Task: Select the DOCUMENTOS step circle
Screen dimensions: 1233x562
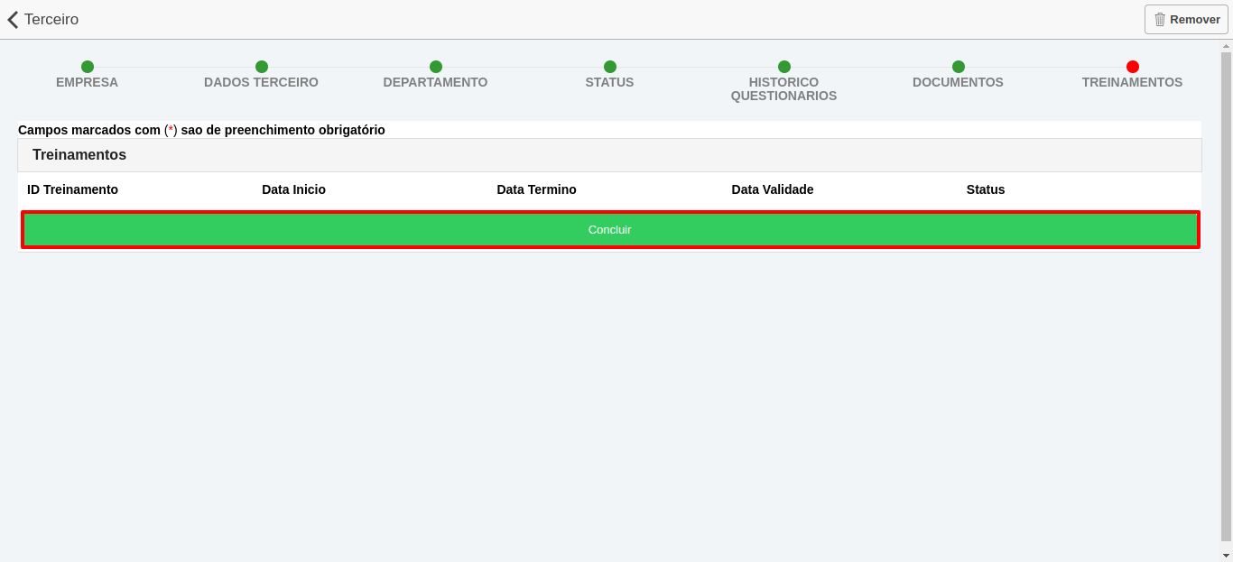Action: [x=958, y=67]
